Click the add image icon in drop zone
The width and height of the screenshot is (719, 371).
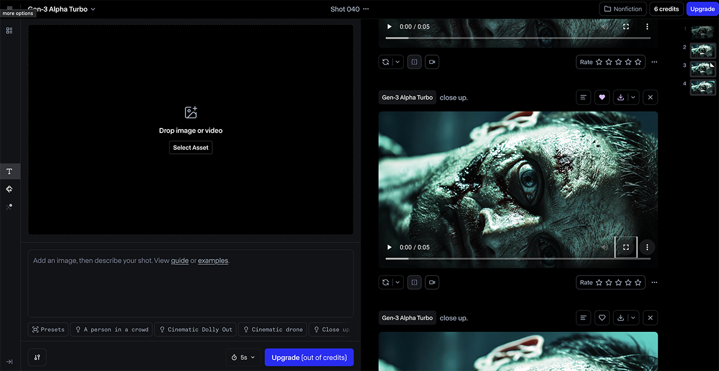191,112
